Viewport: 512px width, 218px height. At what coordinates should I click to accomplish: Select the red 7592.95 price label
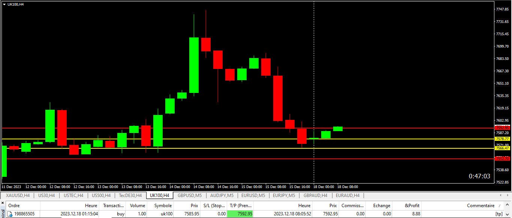coord(502,128)
